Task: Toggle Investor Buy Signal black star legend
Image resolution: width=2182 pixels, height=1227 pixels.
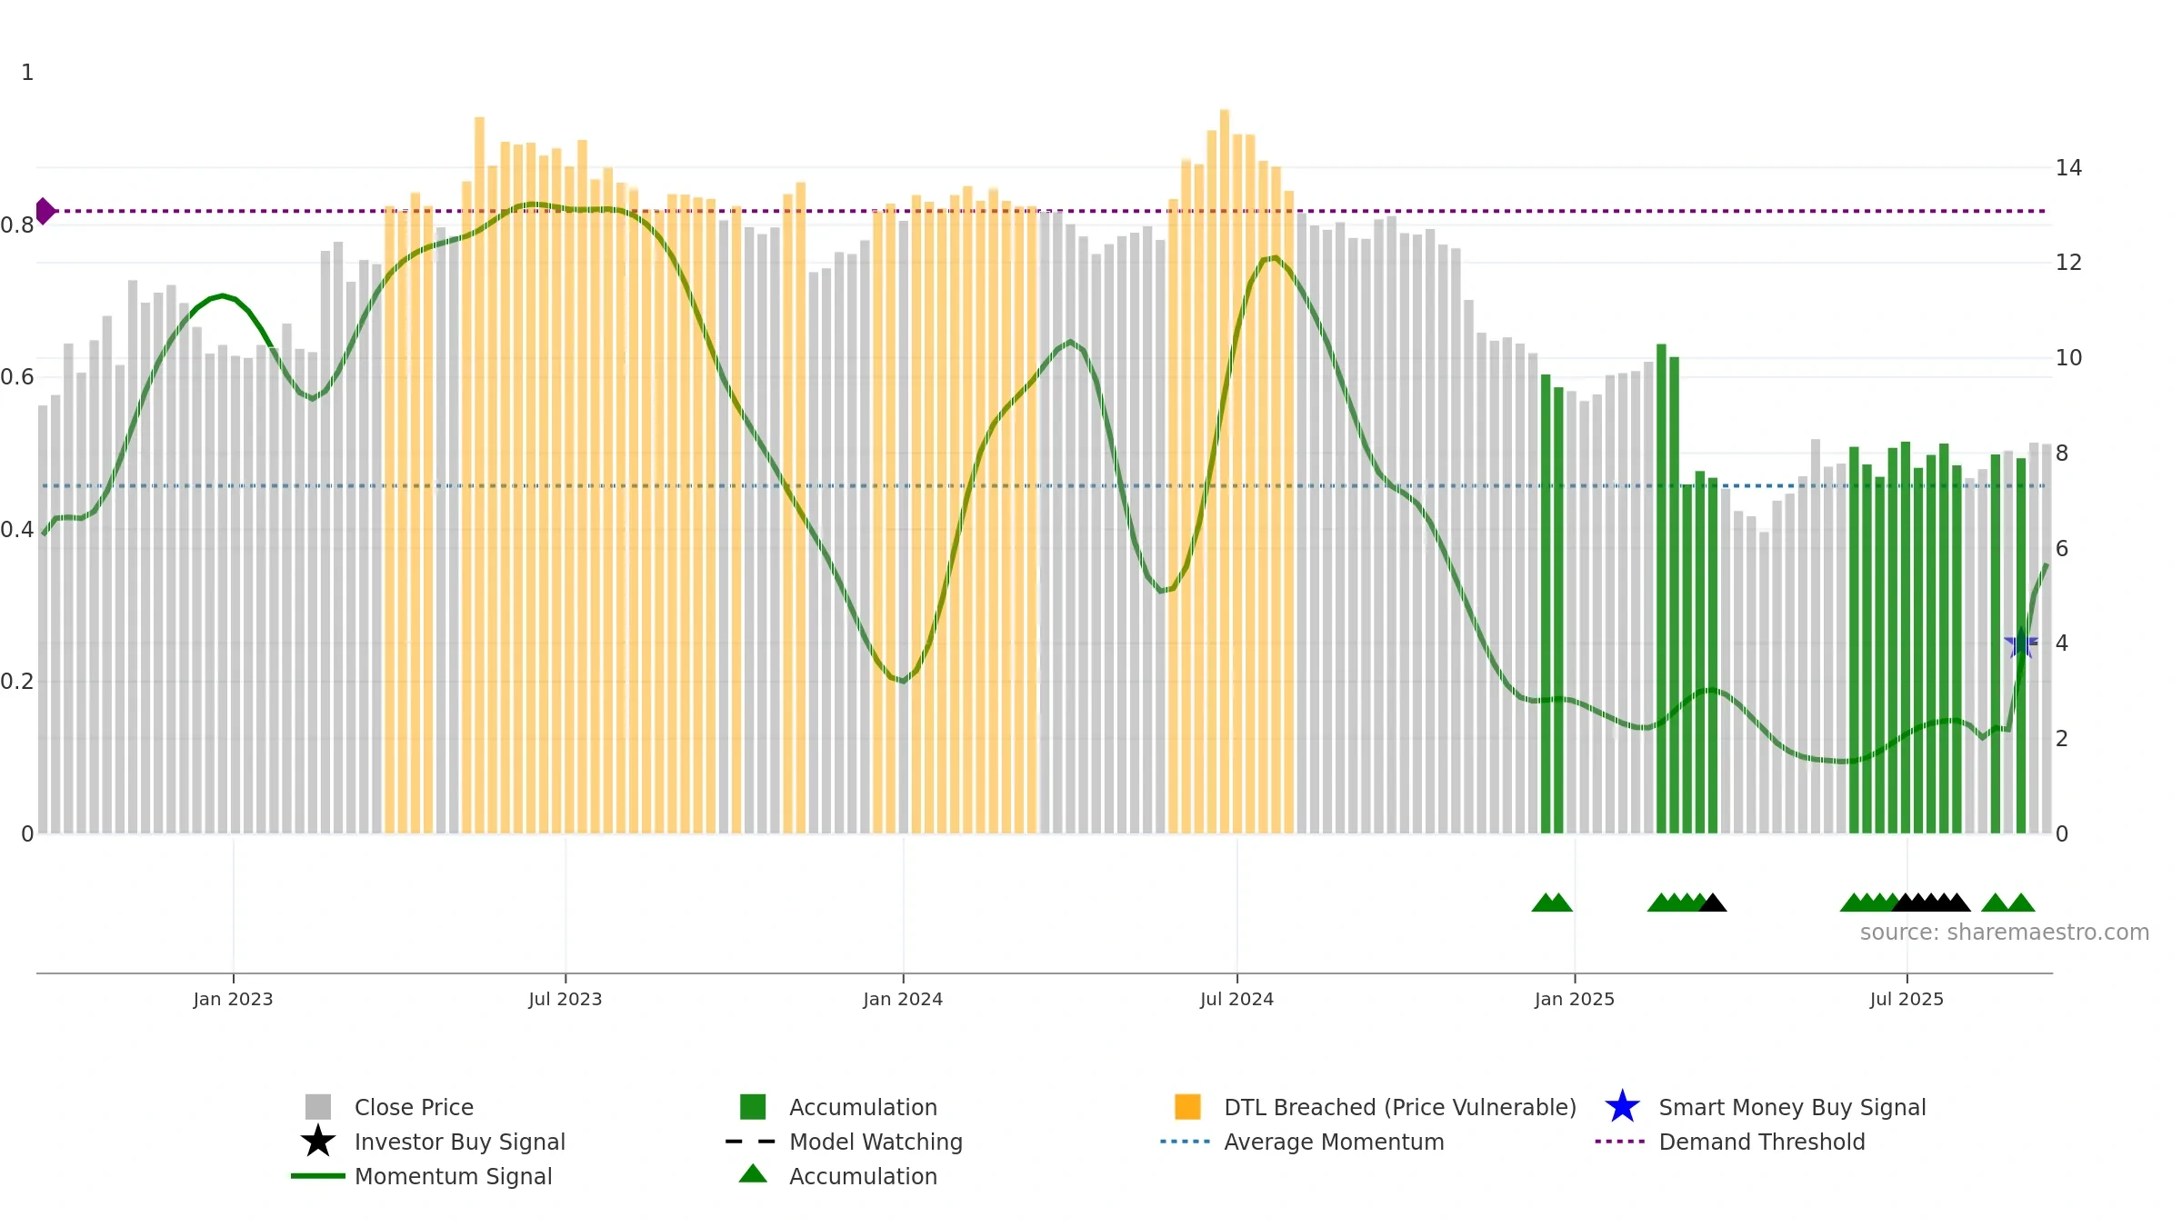Action: pyautogui.click(x=318, y=1142)
